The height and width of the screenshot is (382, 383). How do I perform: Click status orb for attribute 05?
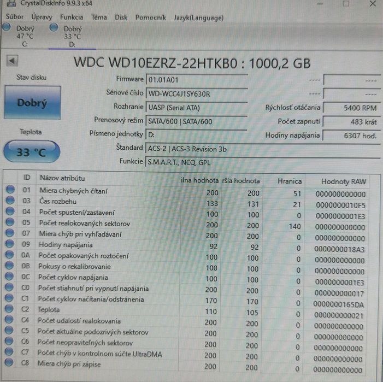pos(10,222)
